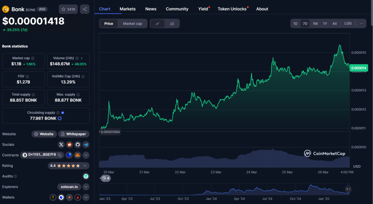Click the audit provider badge icon
This screenshot has height=204, width=373.
86,176
